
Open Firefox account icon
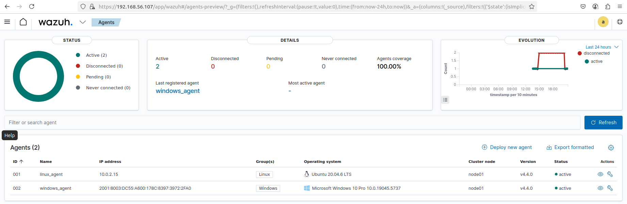coord(595,6)
